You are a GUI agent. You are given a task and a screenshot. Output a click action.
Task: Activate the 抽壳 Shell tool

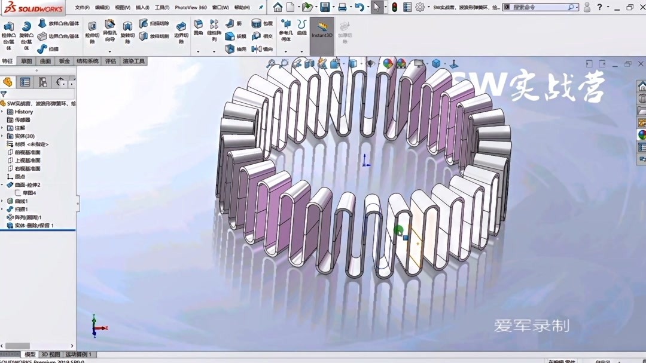[230, 47]
